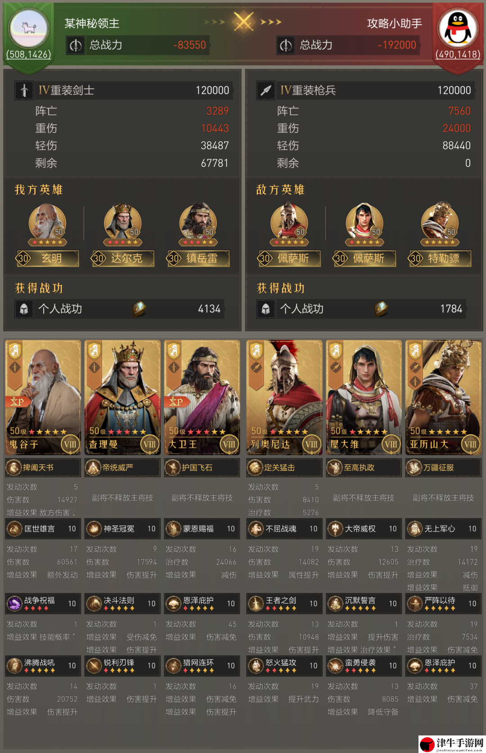Tap the 大帝威权 skill icon
The width and height of the screenshot is (486, 753).
(335, 529)
